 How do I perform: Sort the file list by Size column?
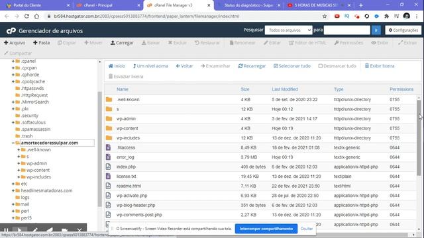[x=245, y=89]
